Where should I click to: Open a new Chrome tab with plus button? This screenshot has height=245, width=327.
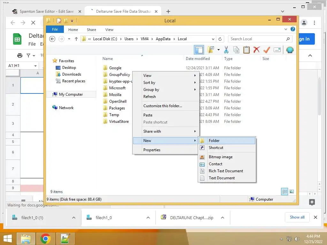click(168, 11)
